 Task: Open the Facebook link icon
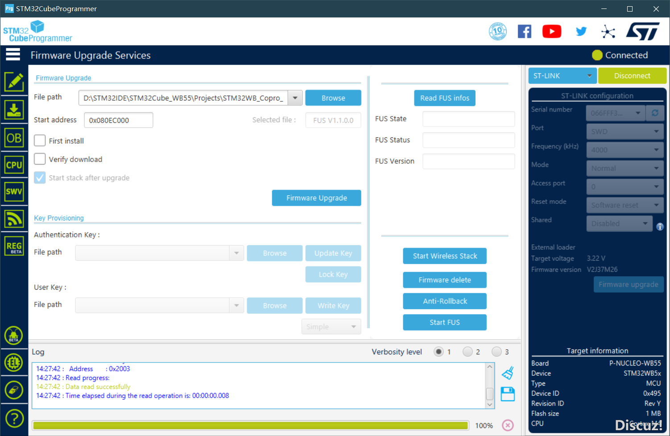click(x=525, y=31)
